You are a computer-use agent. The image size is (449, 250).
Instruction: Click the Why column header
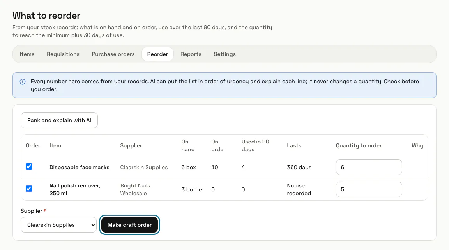(417, 146)
